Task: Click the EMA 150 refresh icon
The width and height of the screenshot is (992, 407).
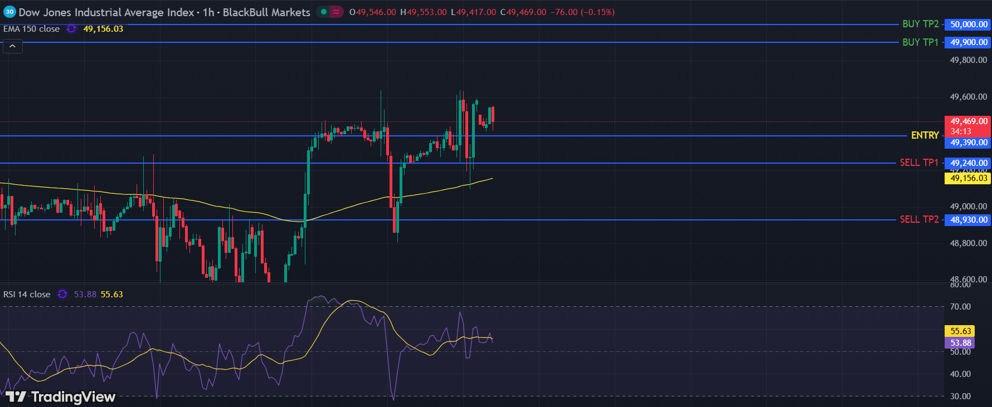Action: (x=71, y=28)
